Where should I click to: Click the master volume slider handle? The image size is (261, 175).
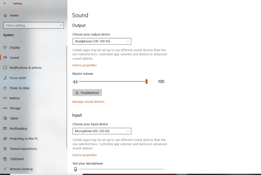(x=147, y=81)
